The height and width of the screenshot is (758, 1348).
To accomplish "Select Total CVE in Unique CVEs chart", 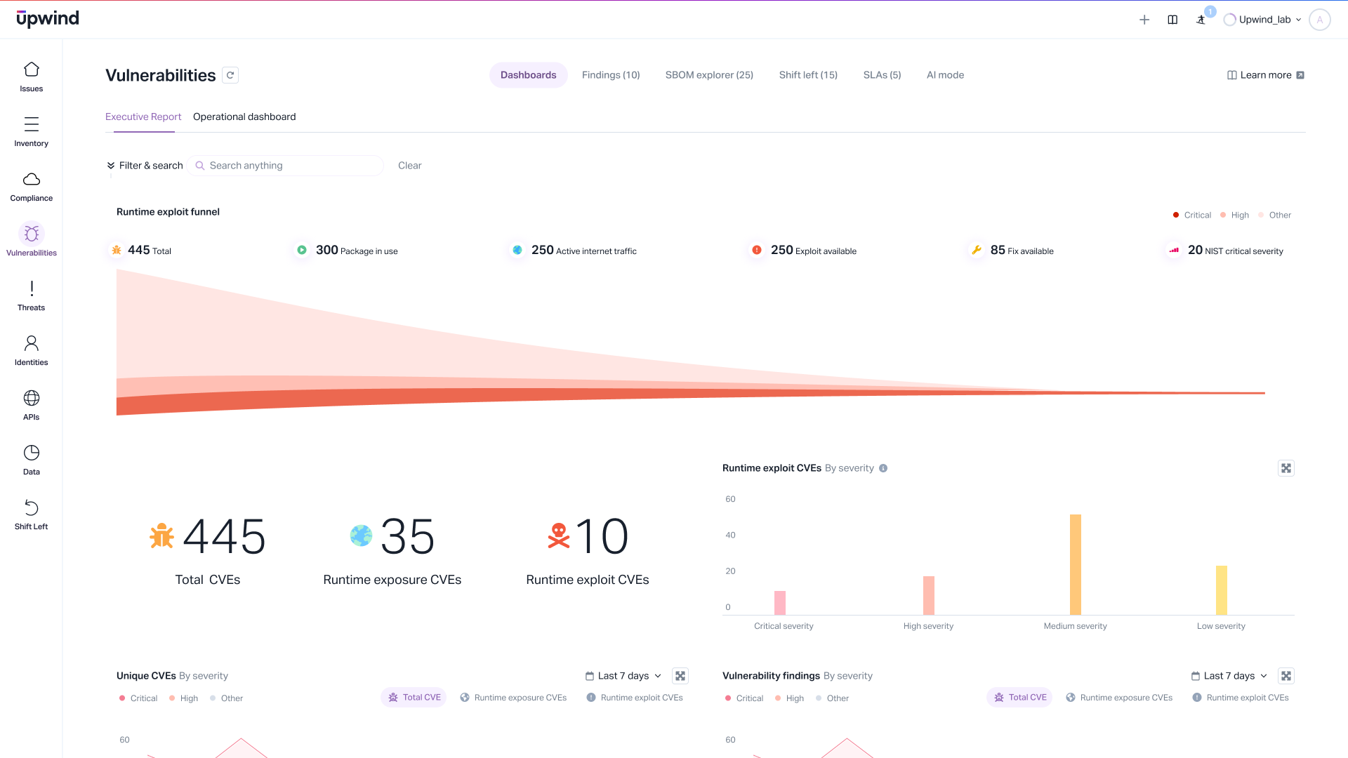I will click(x=414, y=698).
